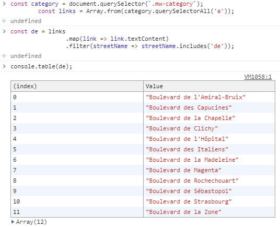
Task: Click index cell 11 in the table
Action: point(77,212)
